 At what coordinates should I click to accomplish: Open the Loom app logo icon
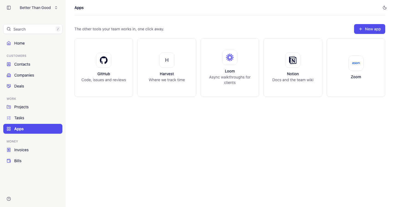click(230, 57)
